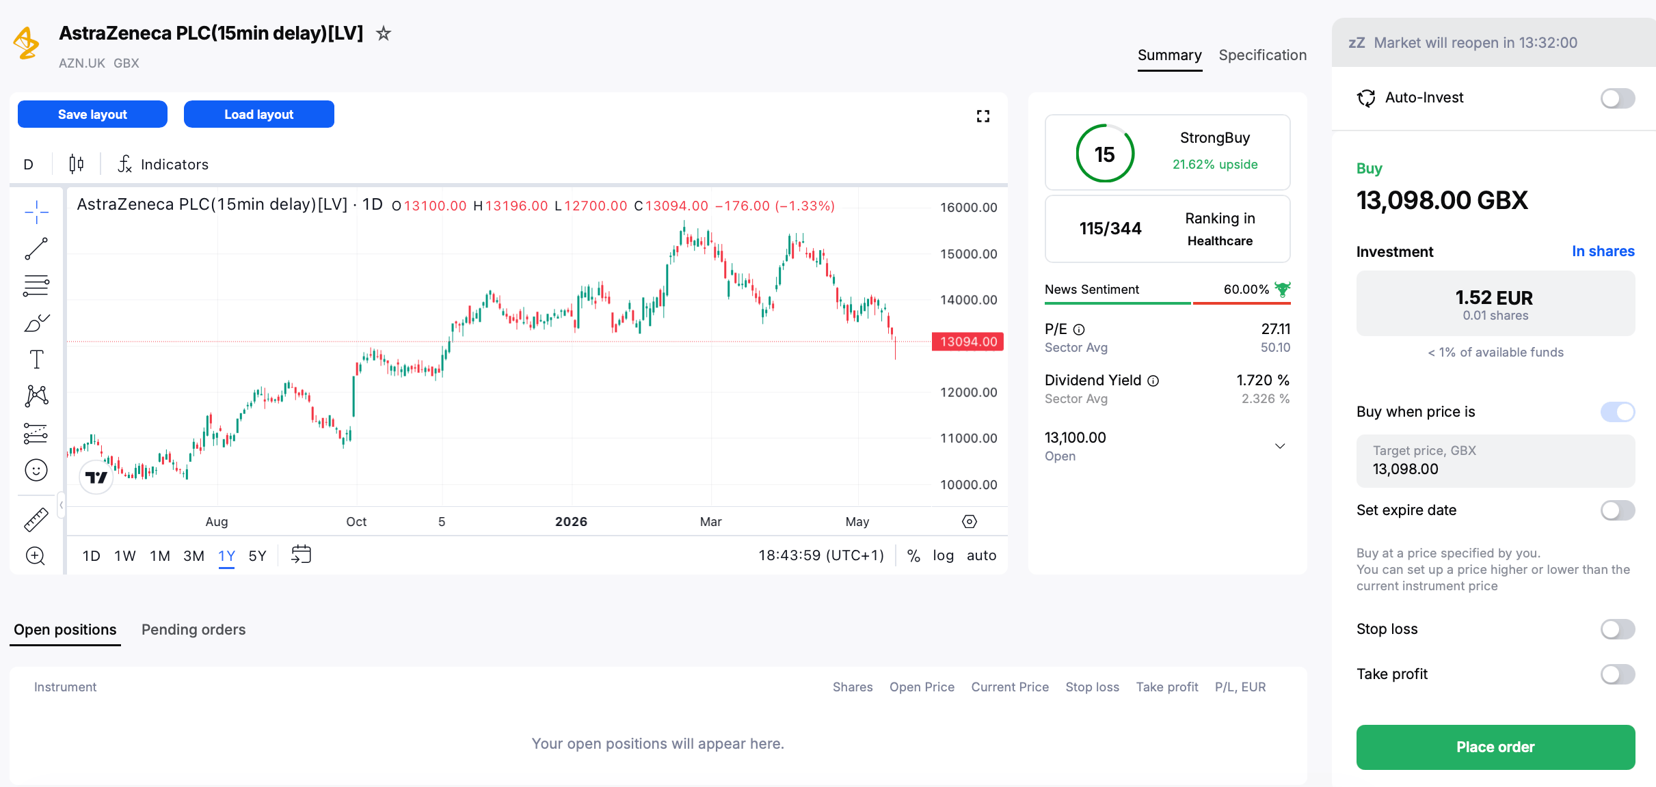
Task: Click the Current Price column header
Action: pos(1010,687)
